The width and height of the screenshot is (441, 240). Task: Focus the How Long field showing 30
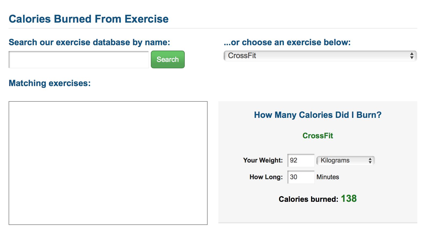(301, 177)
